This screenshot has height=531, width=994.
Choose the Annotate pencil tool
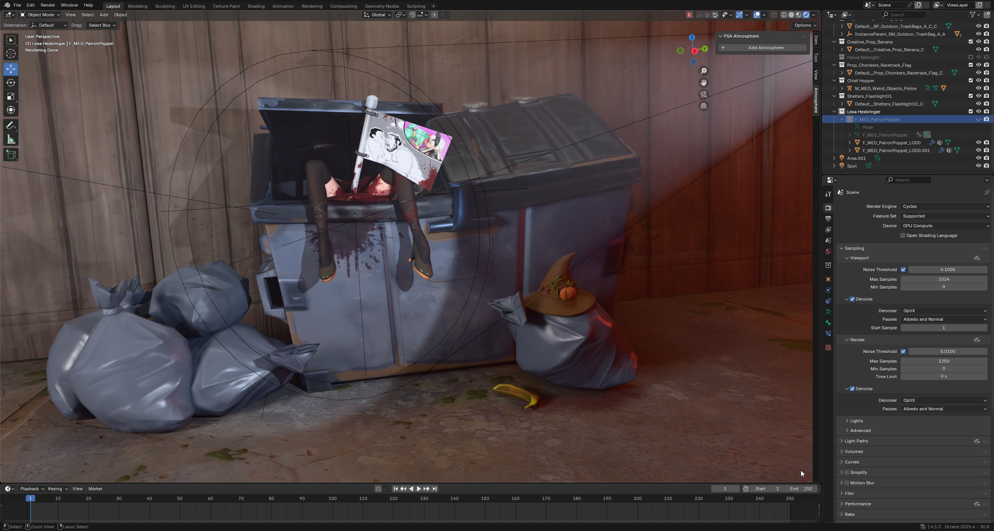click(11, 126)
